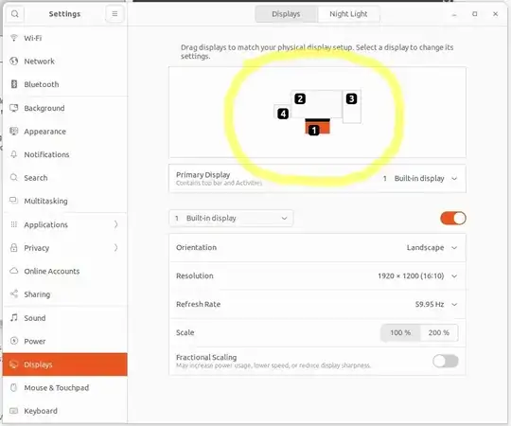Select 100 % scale option
511x426 pixels.
click(x=400, y=332)
